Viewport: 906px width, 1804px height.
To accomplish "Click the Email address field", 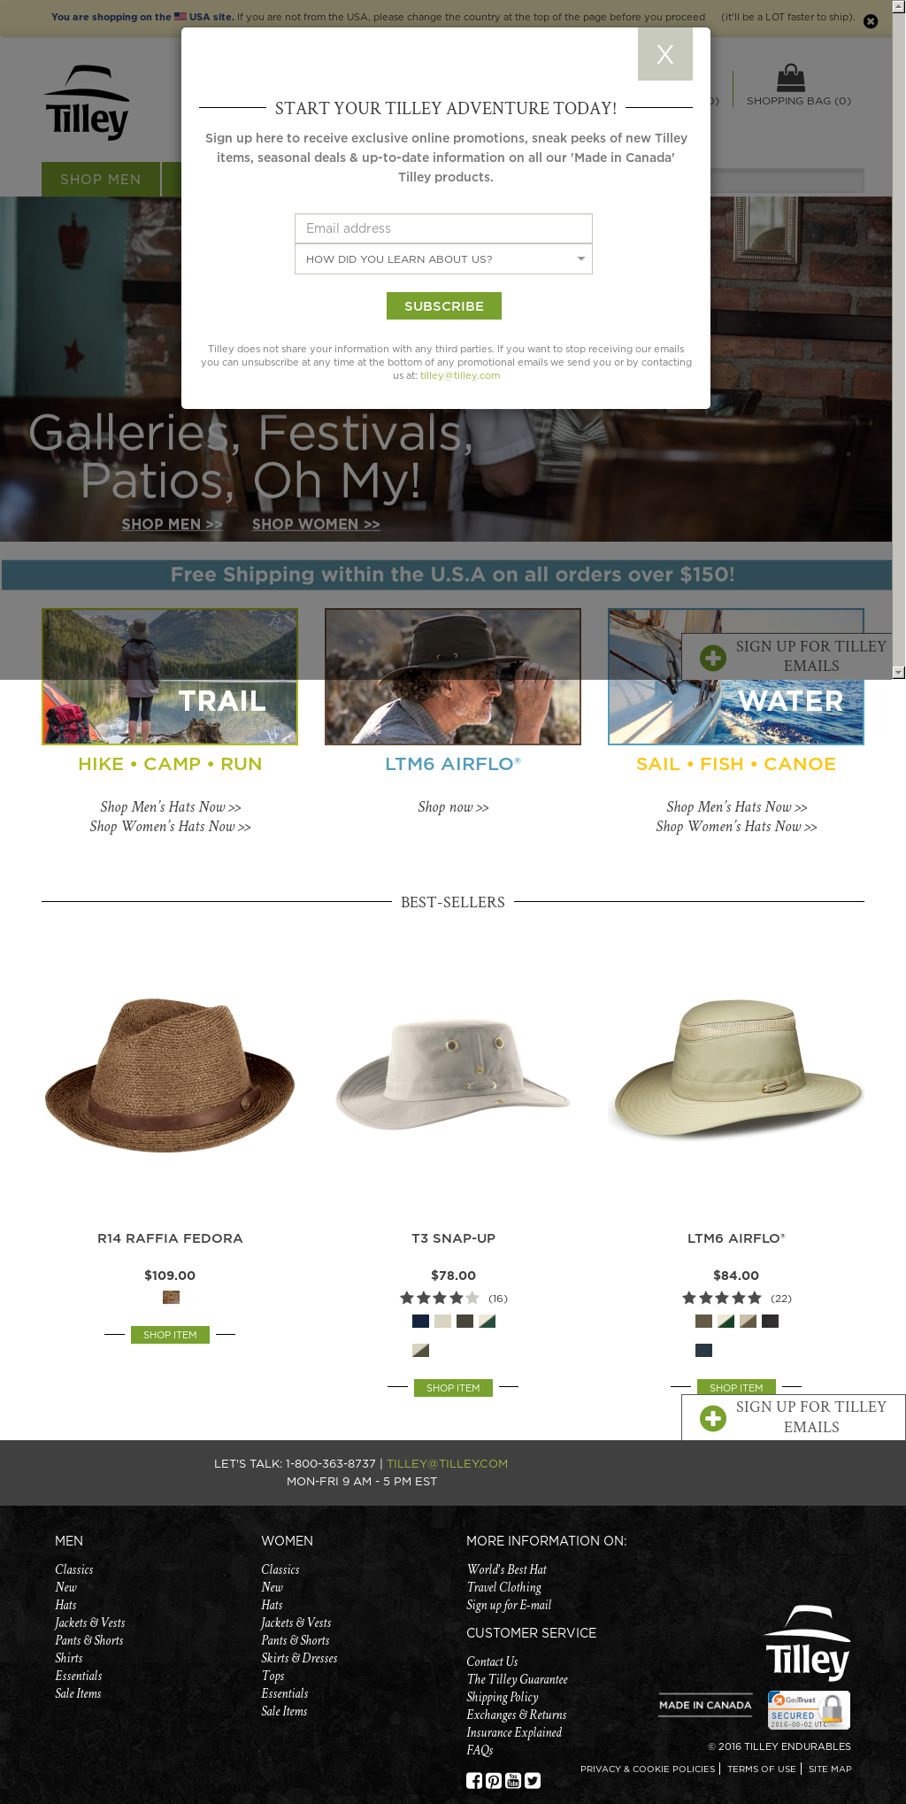I will [x=443, y=228].
